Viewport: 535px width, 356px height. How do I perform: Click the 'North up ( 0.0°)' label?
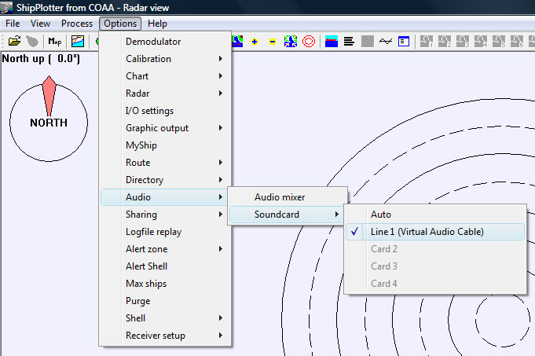41,59
